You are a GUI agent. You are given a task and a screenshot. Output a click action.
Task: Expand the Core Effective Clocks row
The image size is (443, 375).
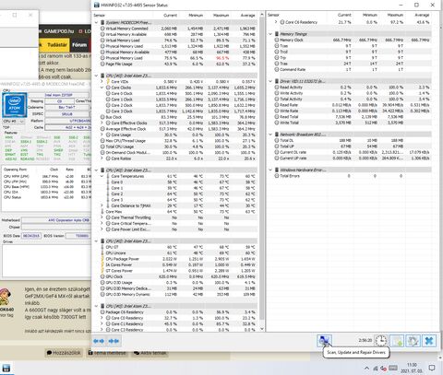102,123
